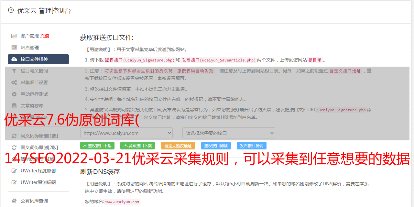Image resolution: width=414 pixels, height=207 pixels.
Task: Click the gear icon beside 优采云 管理控制台
Action: [x=11, y=10]
